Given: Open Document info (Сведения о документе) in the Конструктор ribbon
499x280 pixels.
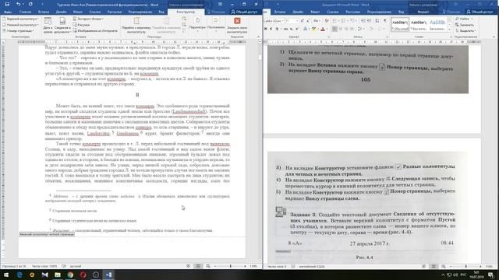Looking at the screenshot, I should (x=62, y=26).
